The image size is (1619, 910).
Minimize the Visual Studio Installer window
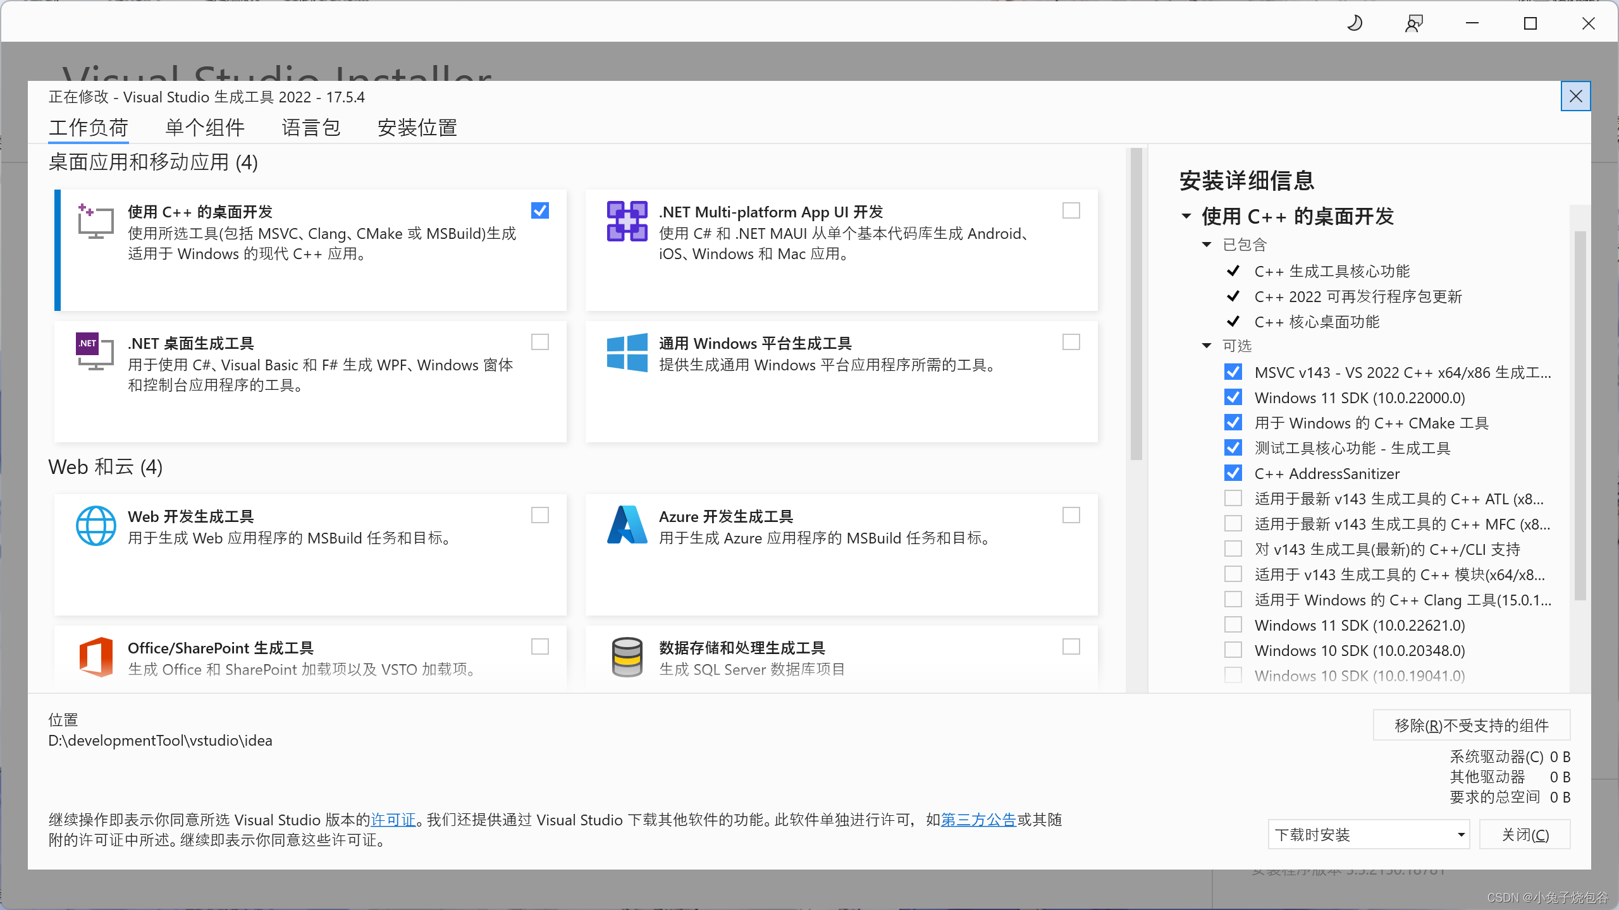pyautogui.click(x=1472, y=23)
